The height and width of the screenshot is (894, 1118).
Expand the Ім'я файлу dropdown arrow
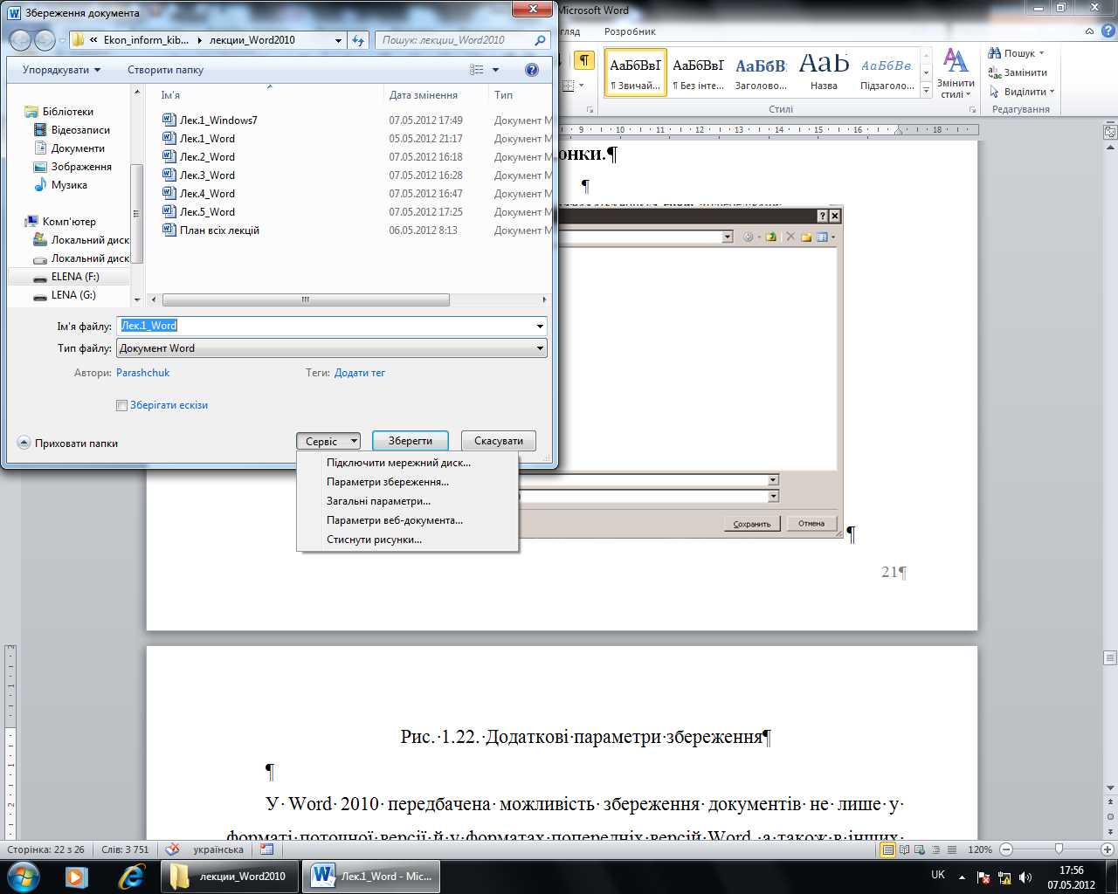click(x=541, y=326)
